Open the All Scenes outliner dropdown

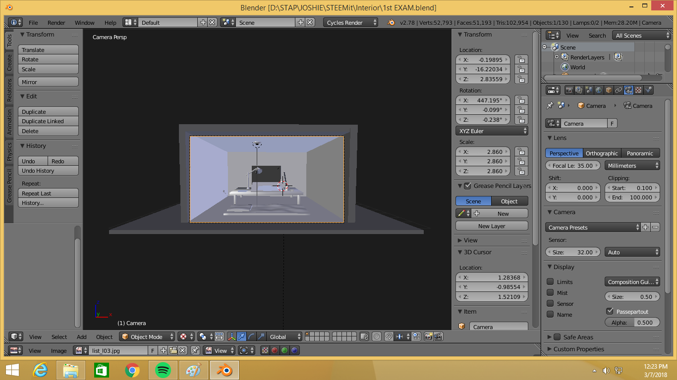point(642,35)
